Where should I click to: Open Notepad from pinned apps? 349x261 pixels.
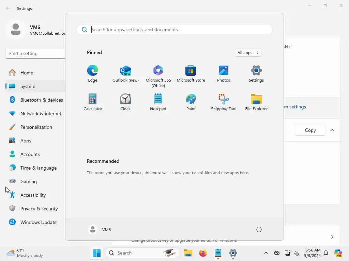pyautogui.click(x=158, y=102)
